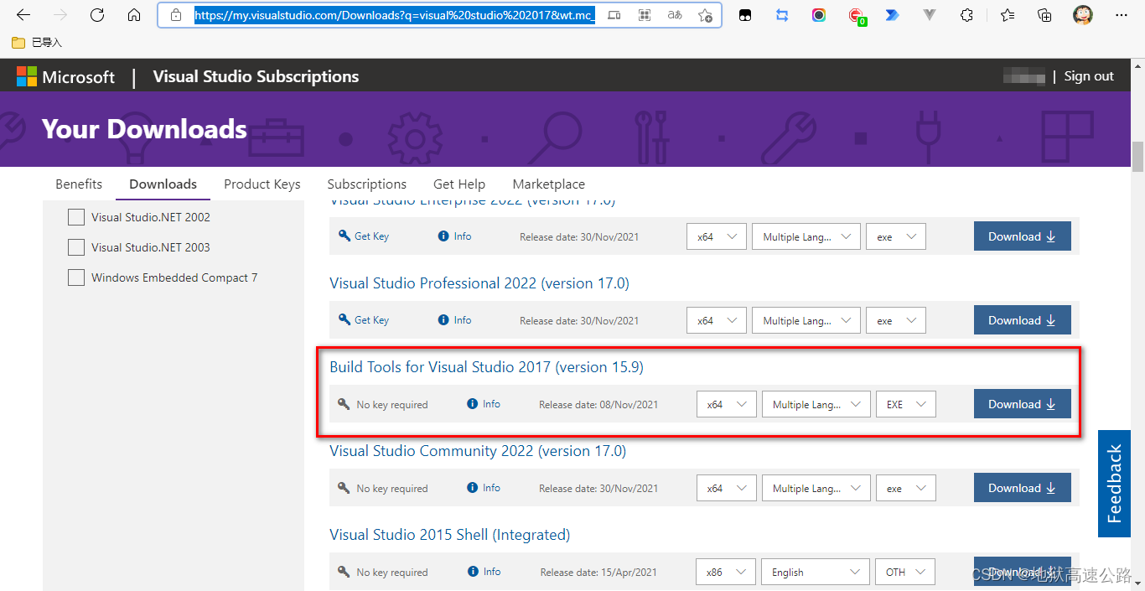Open the bookmarks folder 已导入

[x=37, y=42]
